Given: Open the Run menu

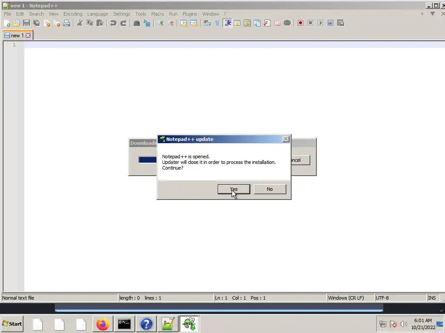Looking at the screenshot, I should click(173, 14).
